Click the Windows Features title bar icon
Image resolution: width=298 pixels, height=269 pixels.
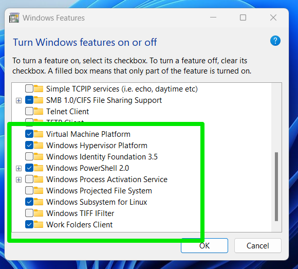[14, 17]
